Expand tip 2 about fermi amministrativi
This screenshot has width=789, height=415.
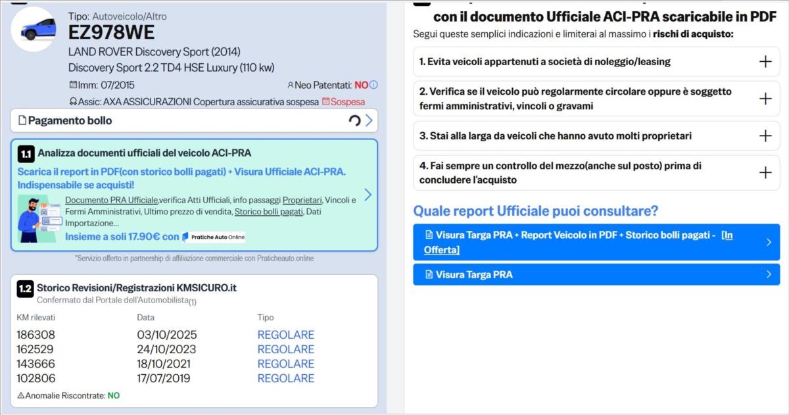765,99
